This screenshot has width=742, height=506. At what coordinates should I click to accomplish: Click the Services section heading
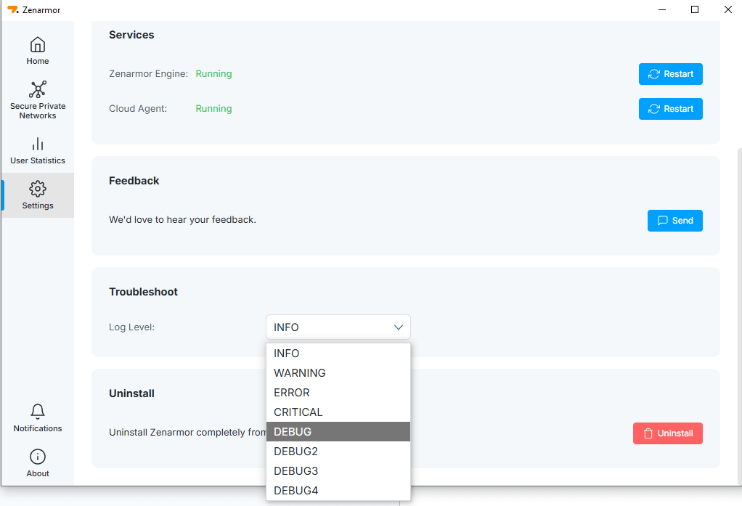[x=131, y=35]
